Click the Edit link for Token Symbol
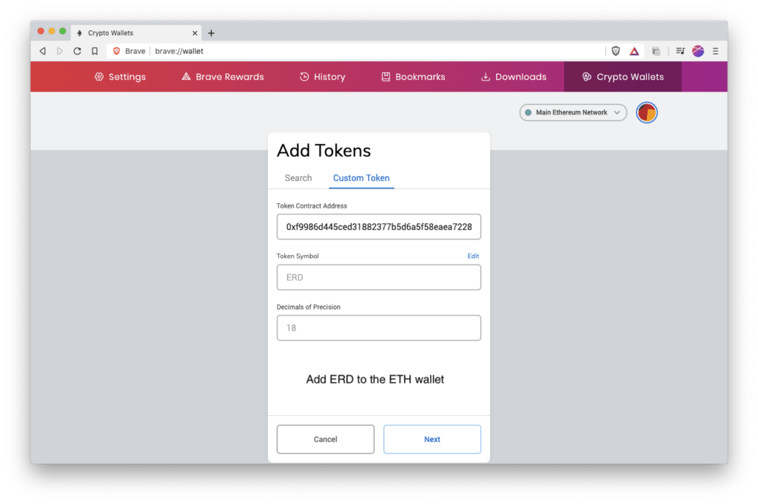758x504 pixels. pos(473,256)
